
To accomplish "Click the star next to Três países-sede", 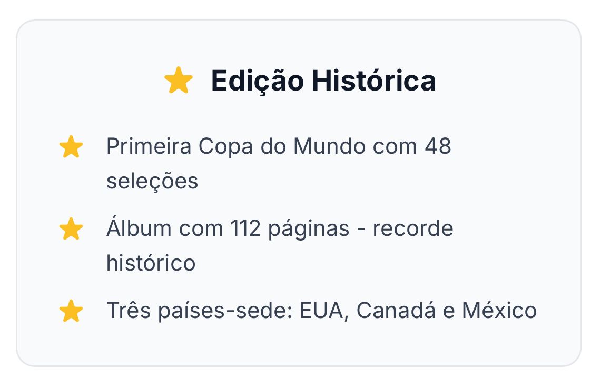I will coord(71,311).
